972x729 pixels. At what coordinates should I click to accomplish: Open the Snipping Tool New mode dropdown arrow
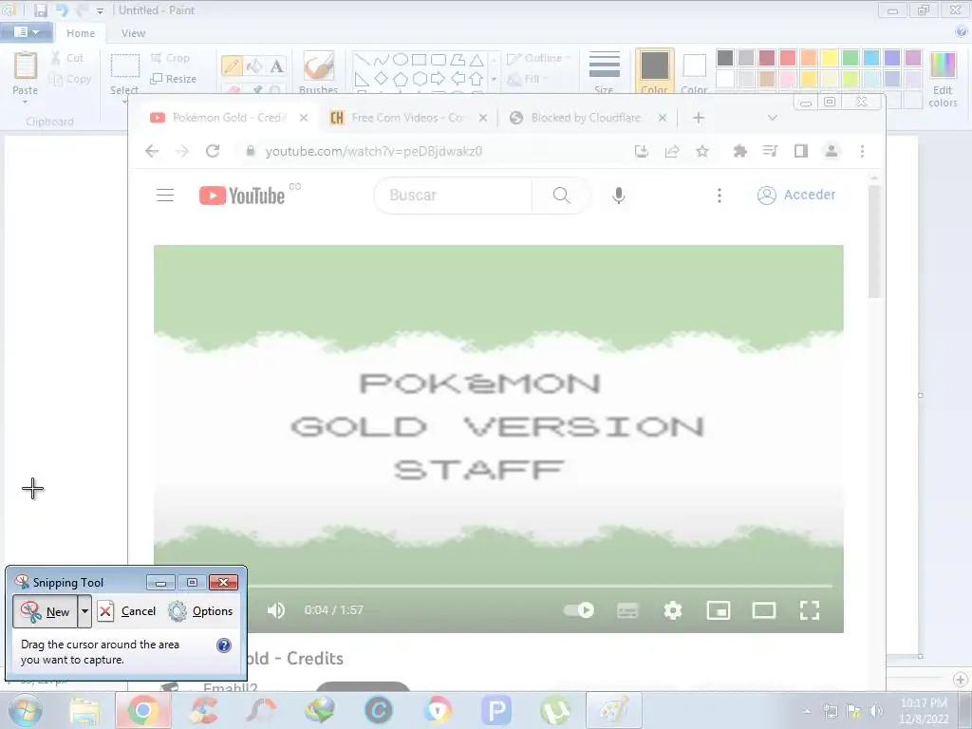pyautogui.click(x=84, y=611)
